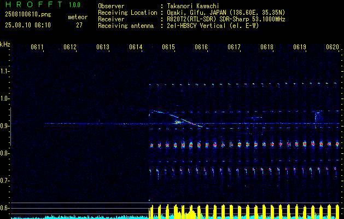The height and width of the screenshot is (219, 344).
Task: Click the bright meteor echo burst after 0615
Action: tap(178, 122)
